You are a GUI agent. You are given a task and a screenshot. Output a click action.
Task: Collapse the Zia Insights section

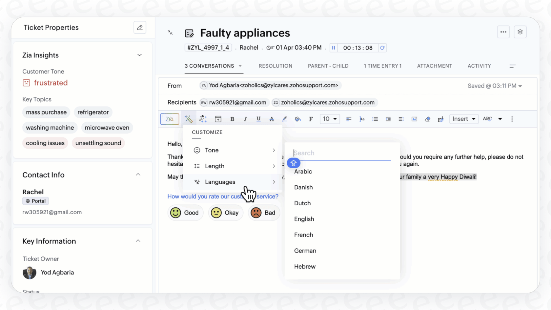point(140,55)
